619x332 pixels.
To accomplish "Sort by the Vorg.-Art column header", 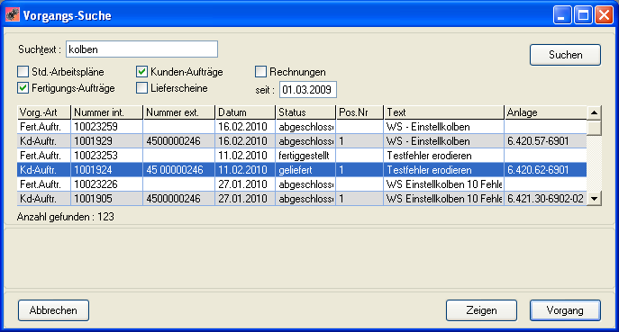I will click(44, 112).
